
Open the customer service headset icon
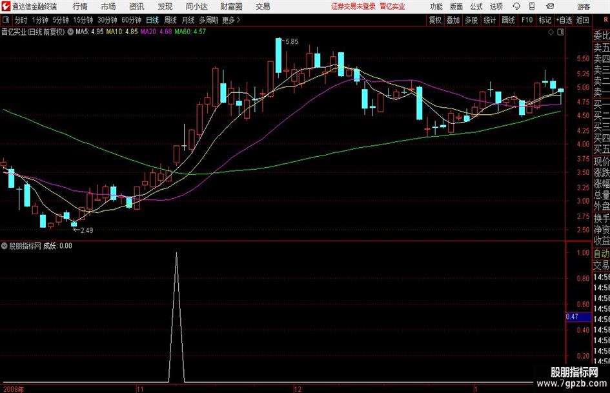point(516,6)
